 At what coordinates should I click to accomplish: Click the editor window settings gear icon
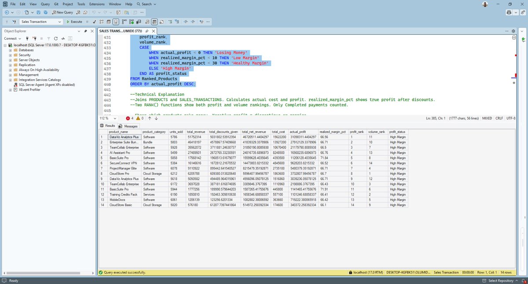[513, 31]
